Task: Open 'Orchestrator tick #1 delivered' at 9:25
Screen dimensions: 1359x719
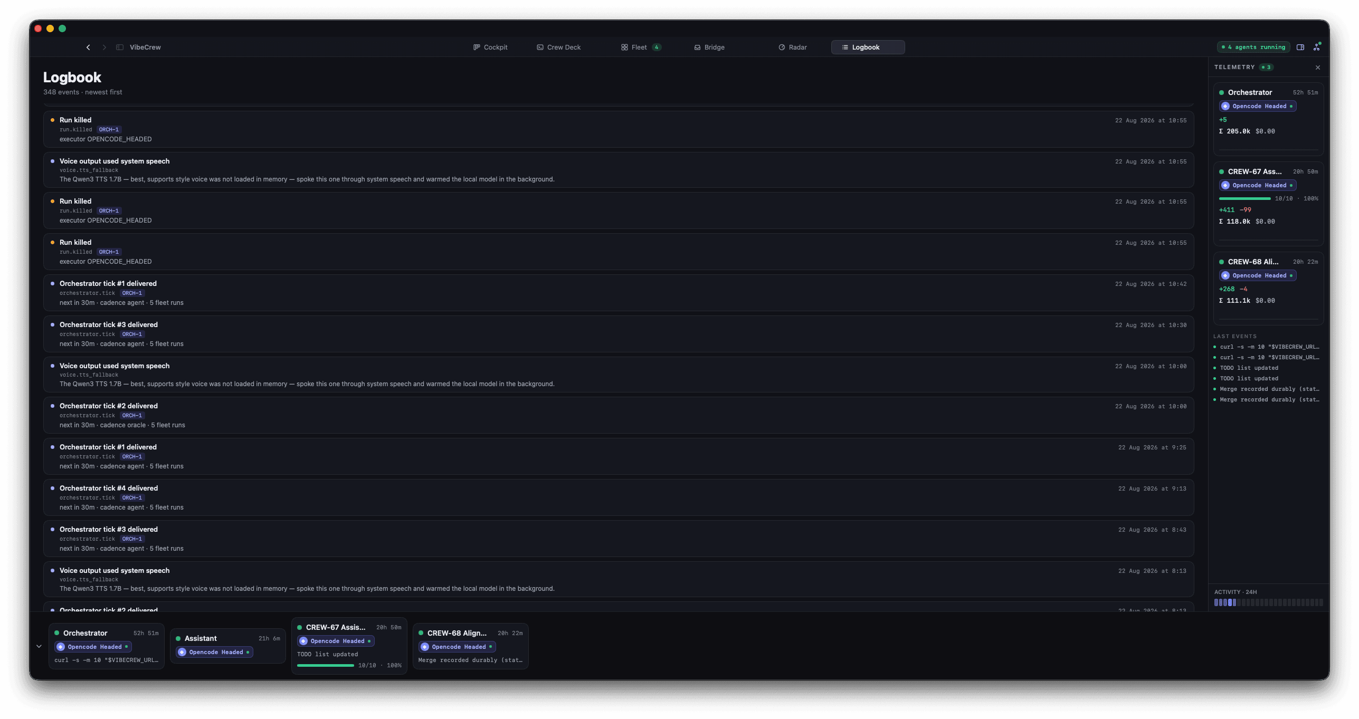Action: (x=619, y=456)
